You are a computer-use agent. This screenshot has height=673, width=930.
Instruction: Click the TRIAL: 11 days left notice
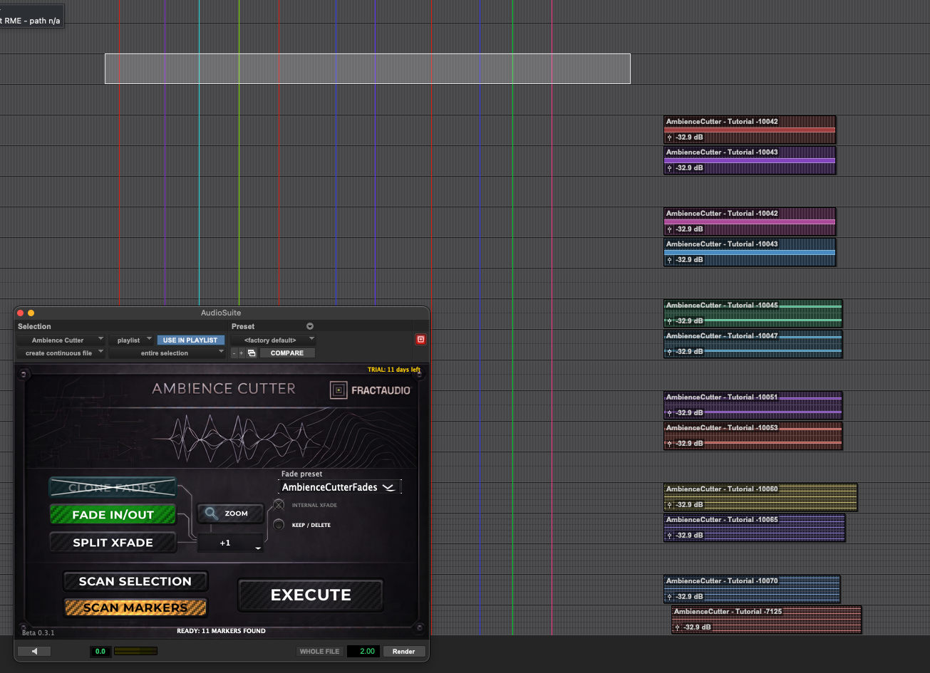pos(394,370)
